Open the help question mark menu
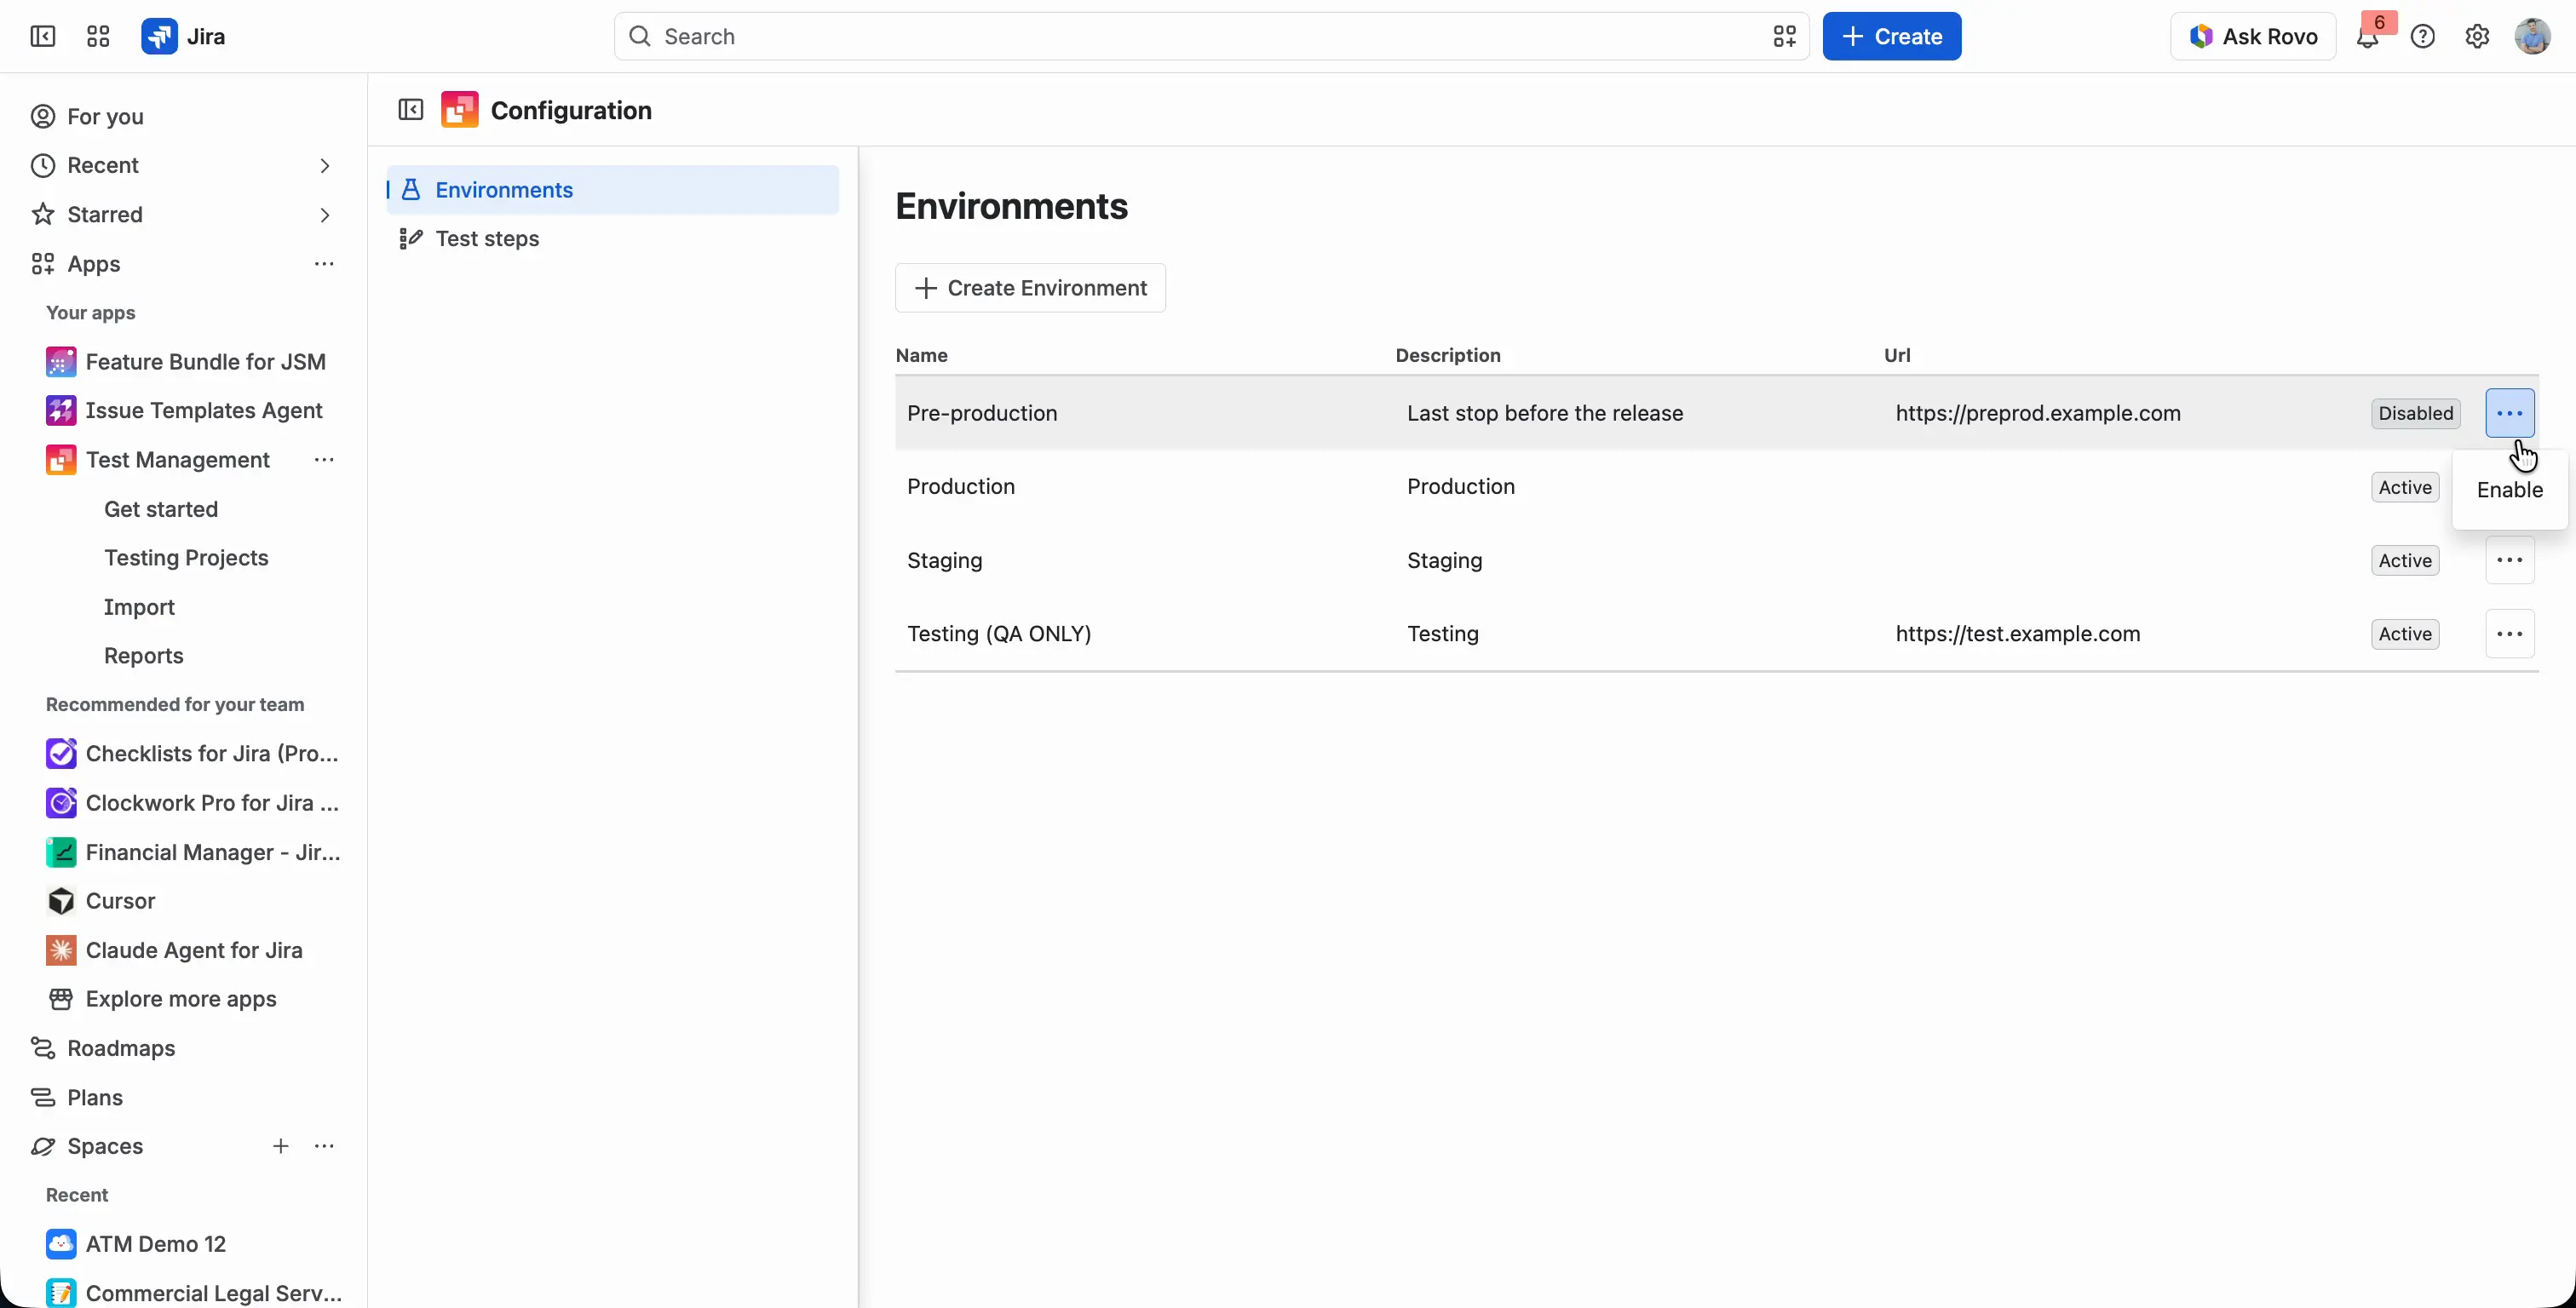The image size is (2576, 1308). pos(2422,37)
